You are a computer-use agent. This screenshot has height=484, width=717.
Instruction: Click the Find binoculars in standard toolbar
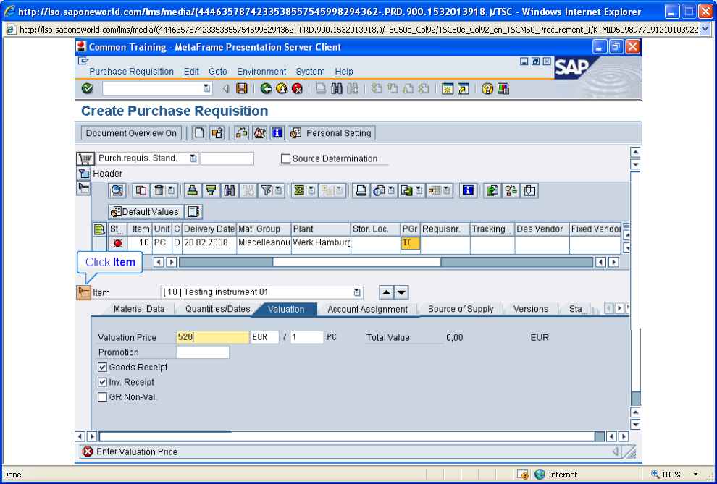pos(337,88)
